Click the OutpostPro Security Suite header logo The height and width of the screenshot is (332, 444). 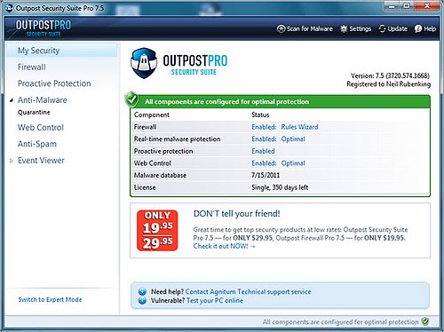point(44,28)
